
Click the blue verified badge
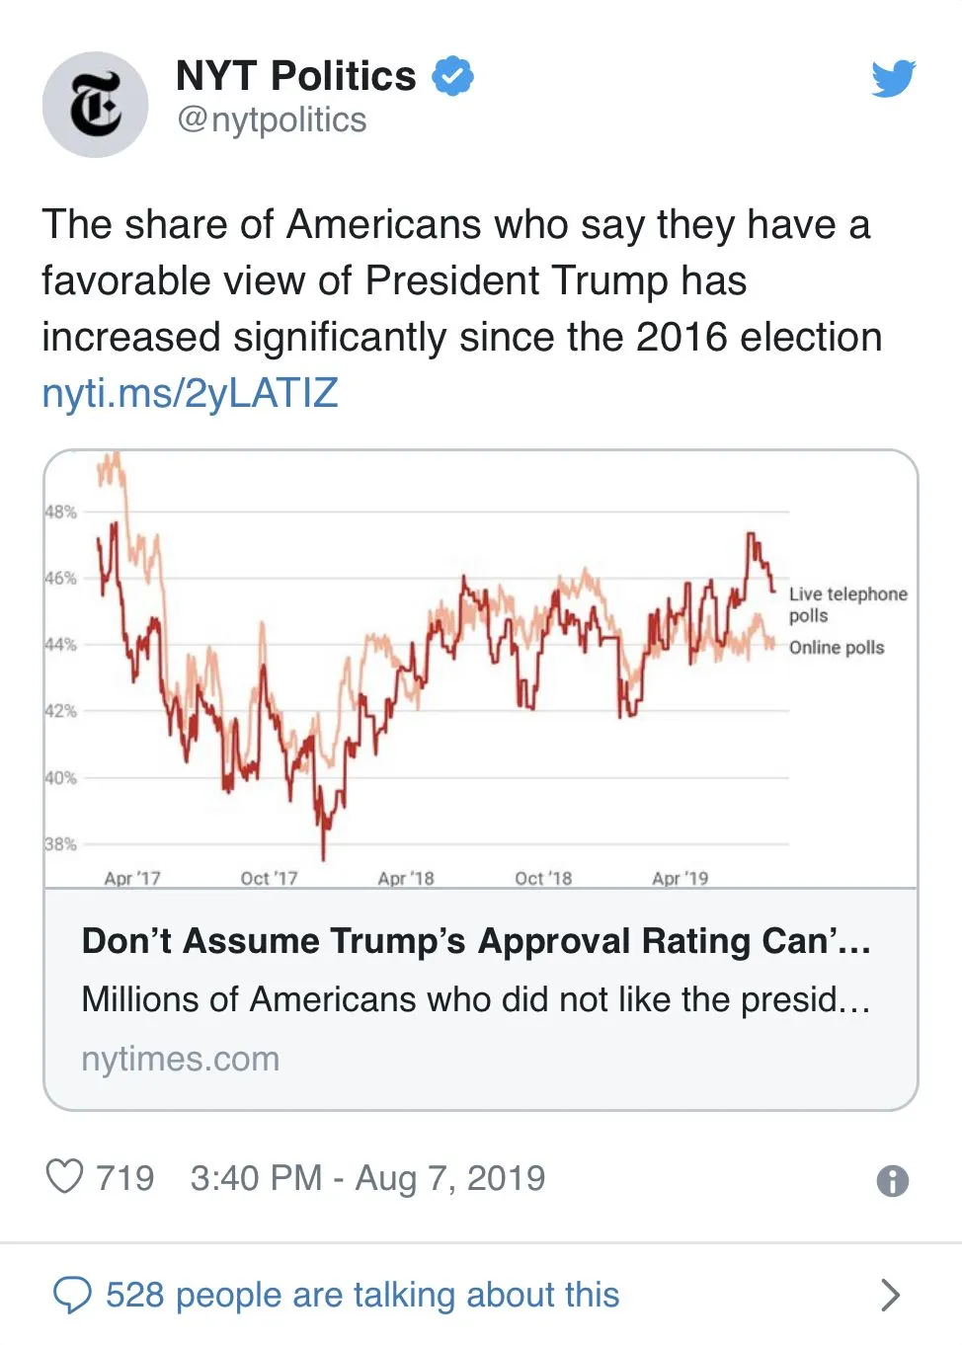[x=453, y=76]
